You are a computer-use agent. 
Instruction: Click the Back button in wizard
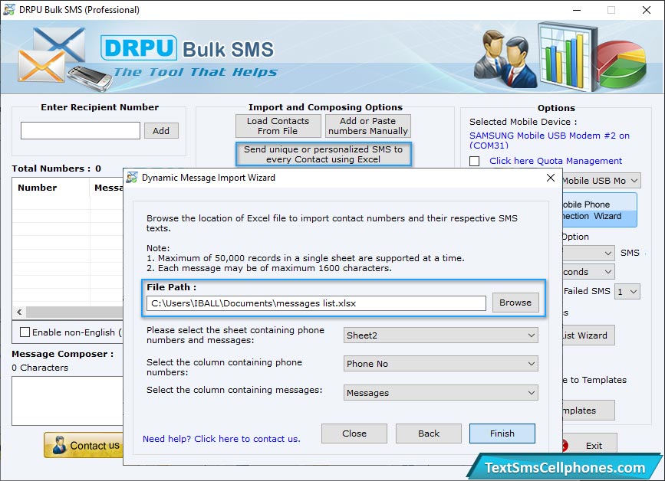point(429,434)
